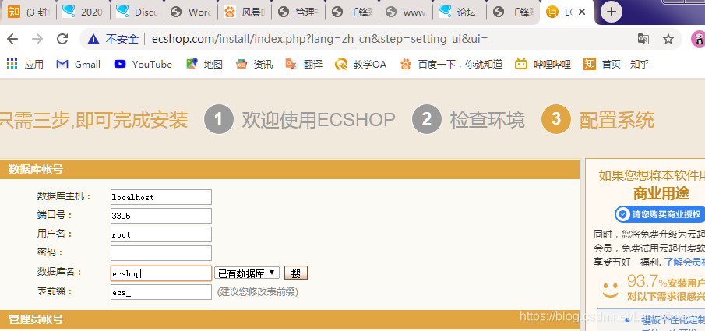Open the 地图 maps bookmark
The width and height of the screenshot is (705, 331).
[x=205, y=65]
